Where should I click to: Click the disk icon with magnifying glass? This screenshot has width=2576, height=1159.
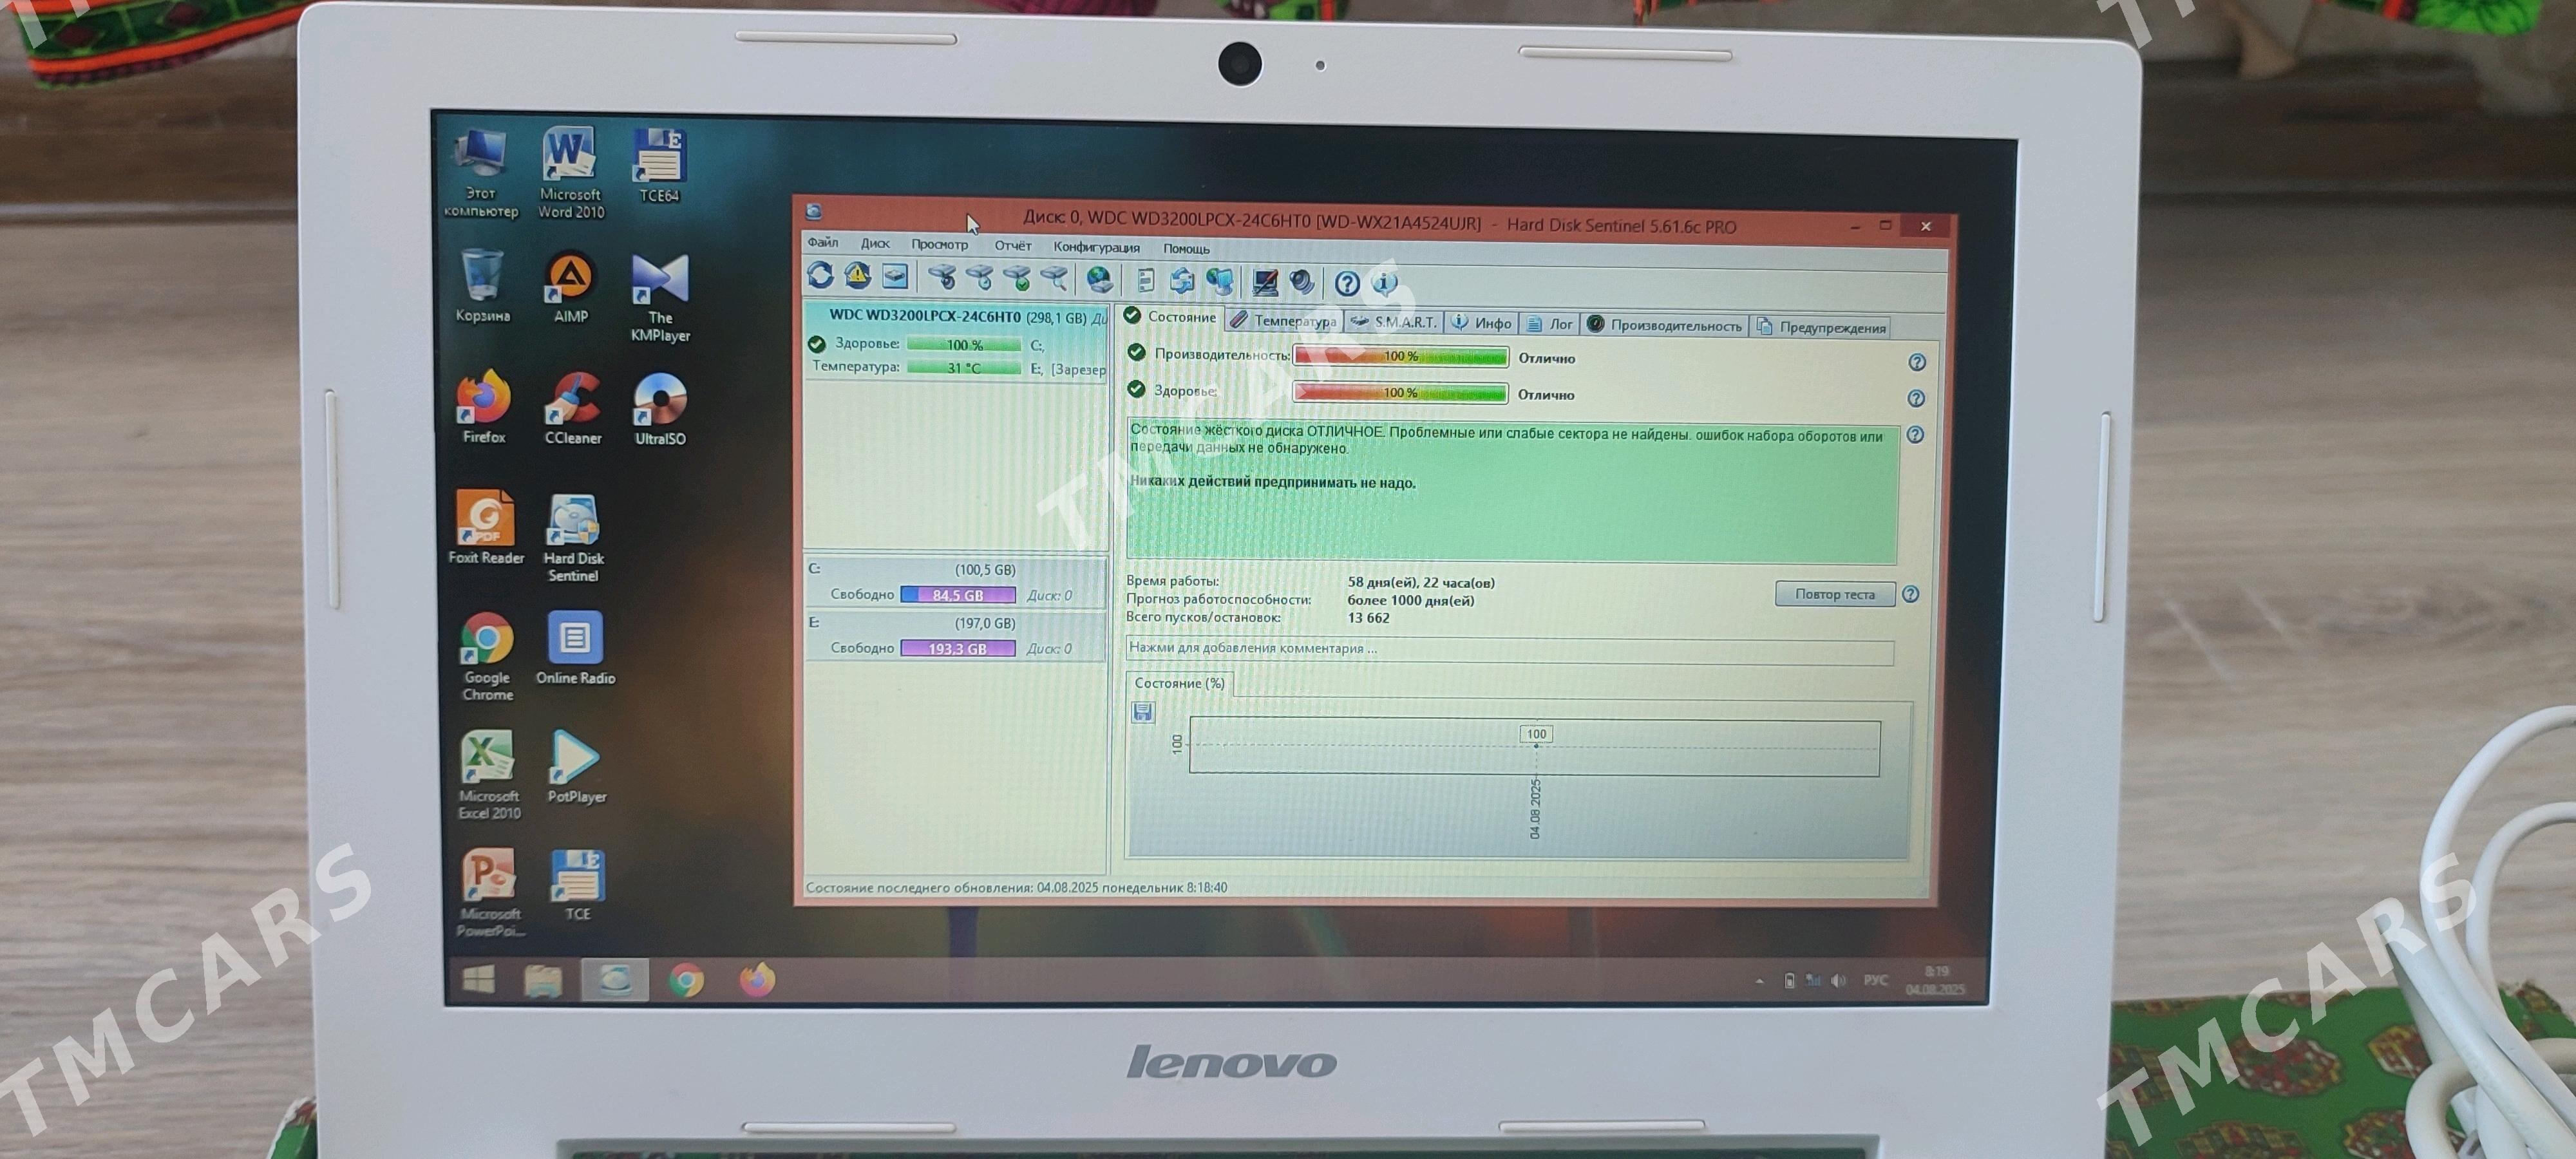tap(1054, 278)
